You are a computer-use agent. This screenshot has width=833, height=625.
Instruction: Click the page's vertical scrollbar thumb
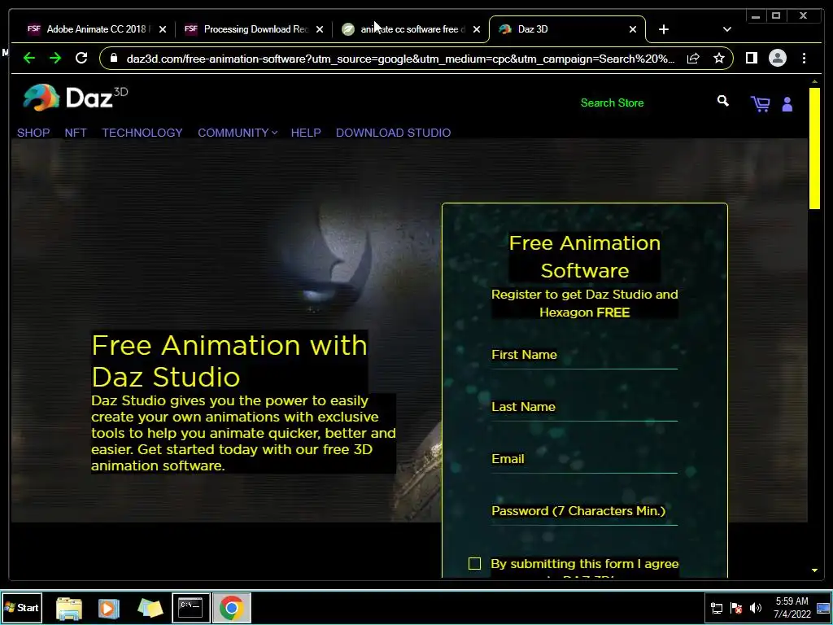pyautogui.click(x=814, y=148)
